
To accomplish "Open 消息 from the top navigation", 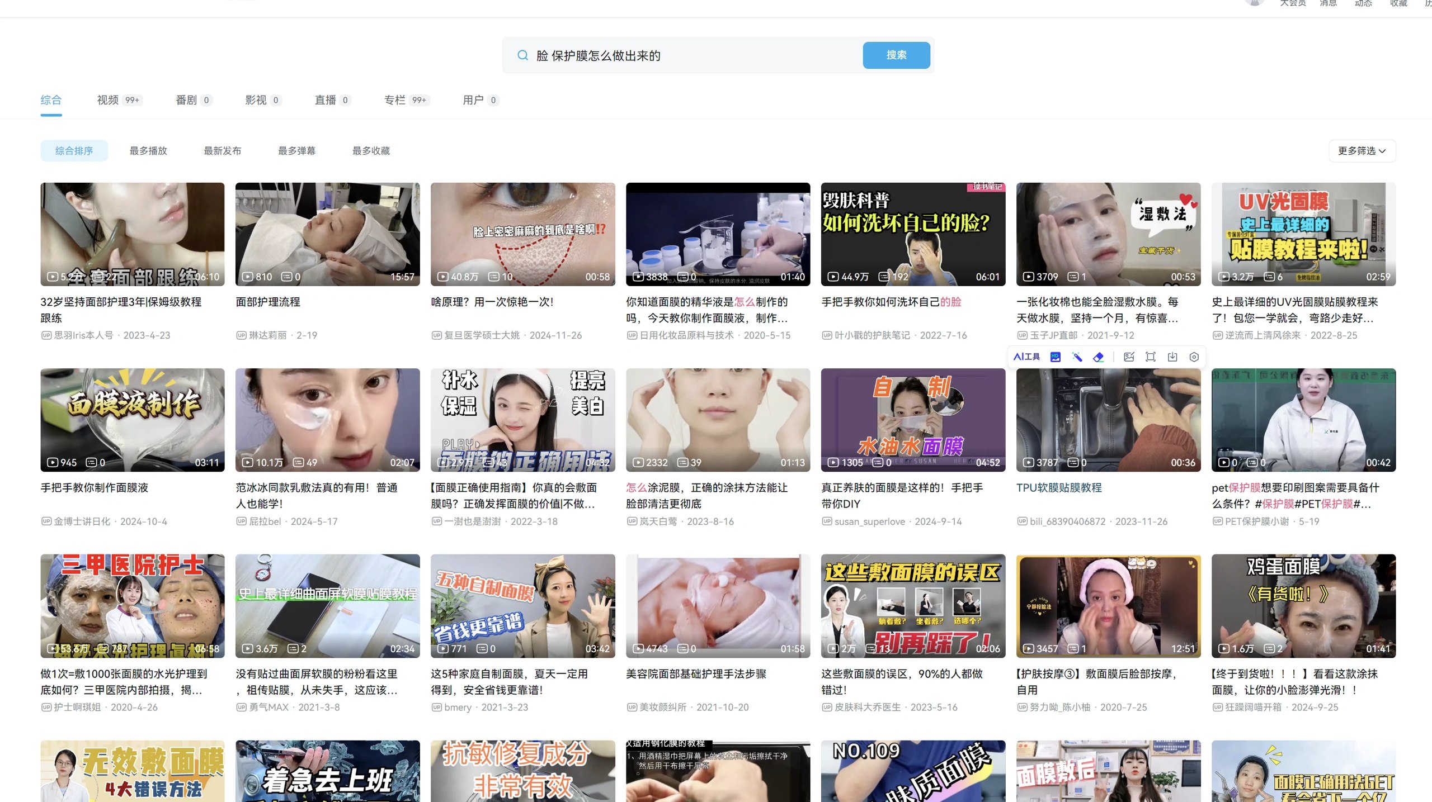I will tap(1328, 3).
